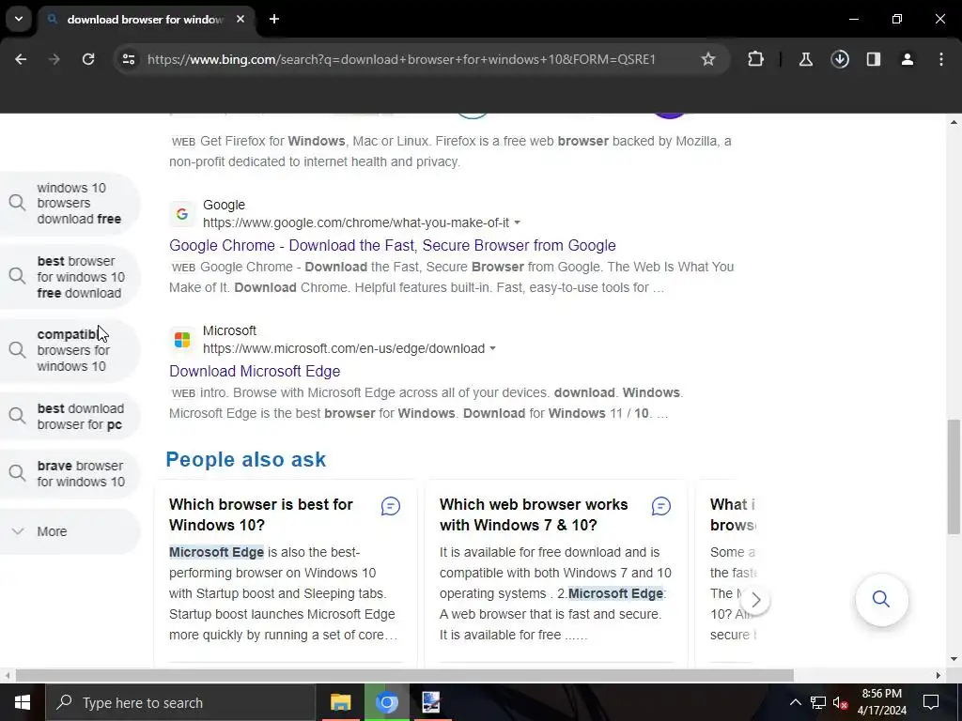
Task: Click Microsoft sender name above Edge result
Action: pos(229,330)
